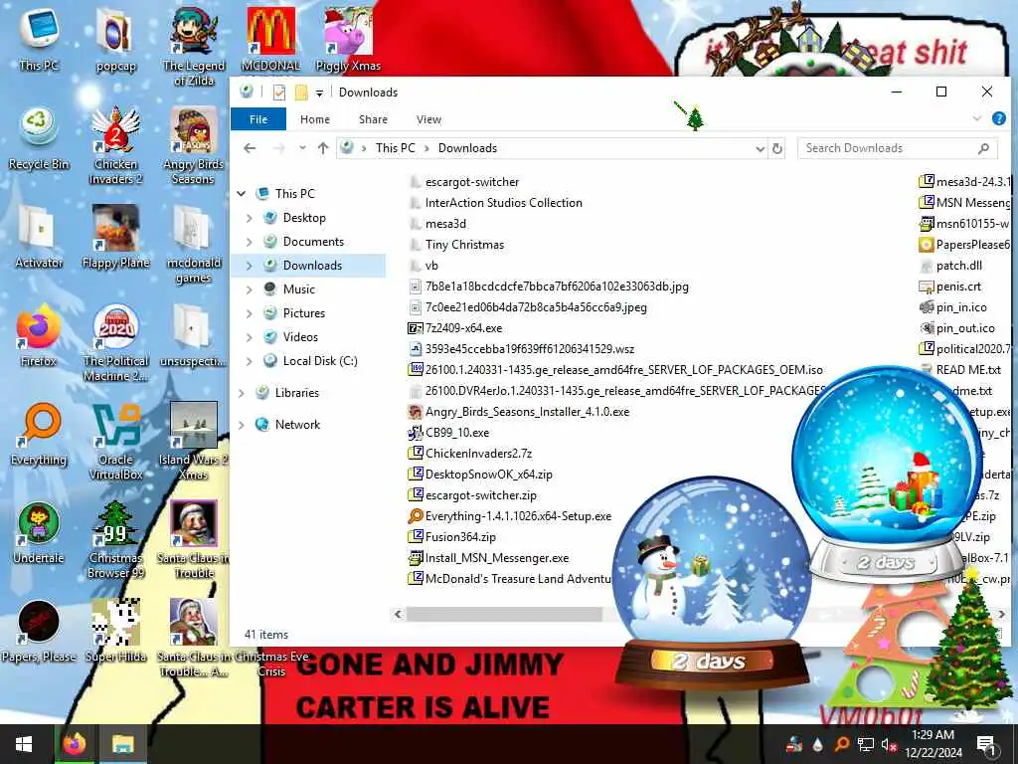The image size is (1018, 764).
Task: Click This PC in address breadcrumb
Action: tap(395, 148)
